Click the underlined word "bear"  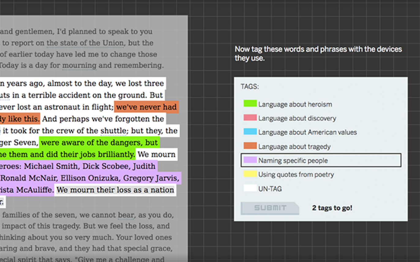pyautogui.click(x=126, y=215)
